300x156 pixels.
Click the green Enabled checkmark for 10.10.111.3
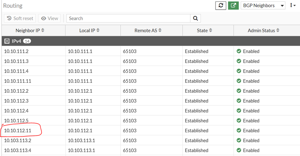239,61
